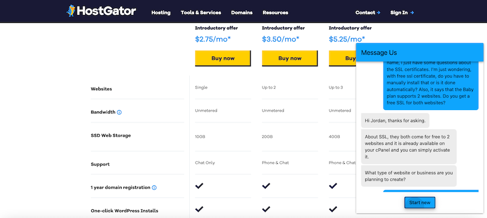The width and height of the screenshot is (487, 218).
Task: Click the Websites row label
Action: (101, 89)
